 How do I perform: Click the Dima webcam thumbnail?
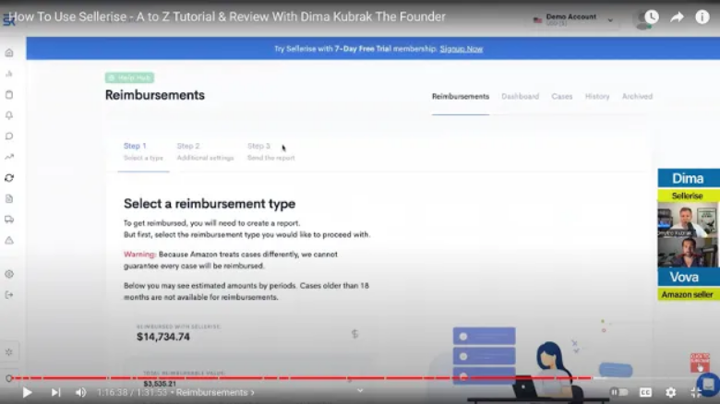[688, 220]
